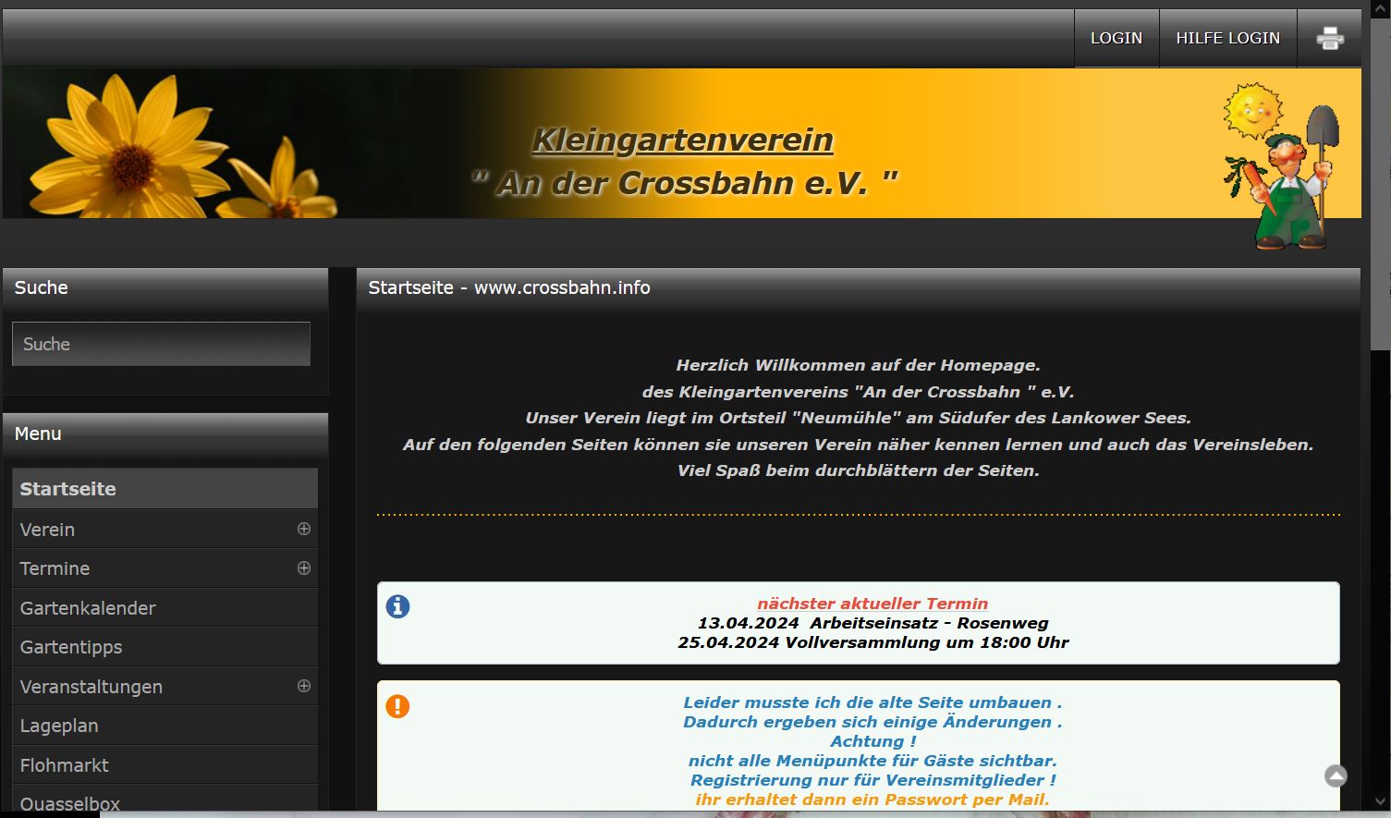Click the LOGIN button
The height and width of the screenshot is (818, 1391).
[x=1116, y=39]
